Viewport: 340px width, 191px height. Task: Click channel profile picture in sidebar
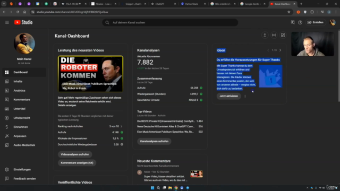[x=24, y=44]
